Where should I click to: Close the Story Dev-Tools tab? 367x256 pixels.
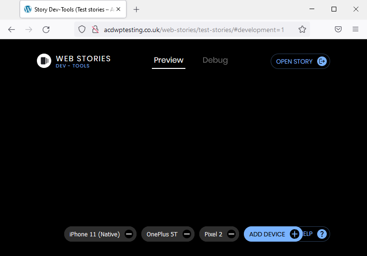coord(118,9)
